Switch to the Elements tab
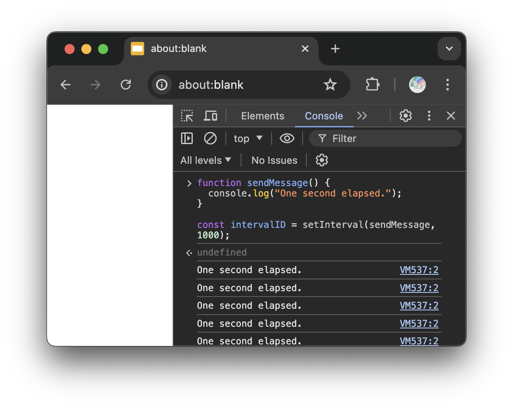 [x=263, y=116]
